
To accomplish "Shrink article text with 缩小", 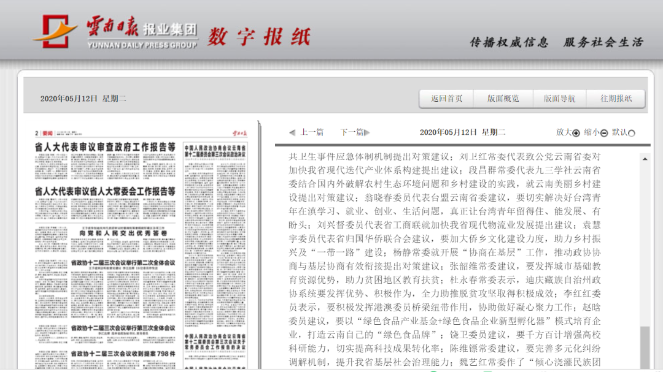I will point(595,132).
